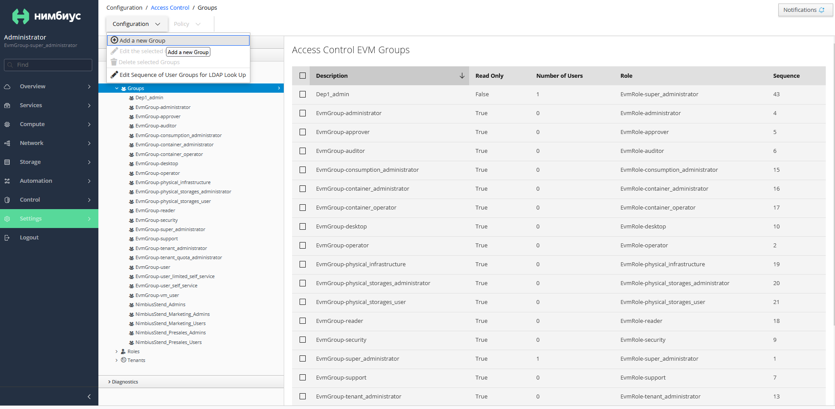The height and width of the screenshot is (409, 835).
Task: Check the Dep1_admin row checkbox
Action: click(x=303, y=94)
